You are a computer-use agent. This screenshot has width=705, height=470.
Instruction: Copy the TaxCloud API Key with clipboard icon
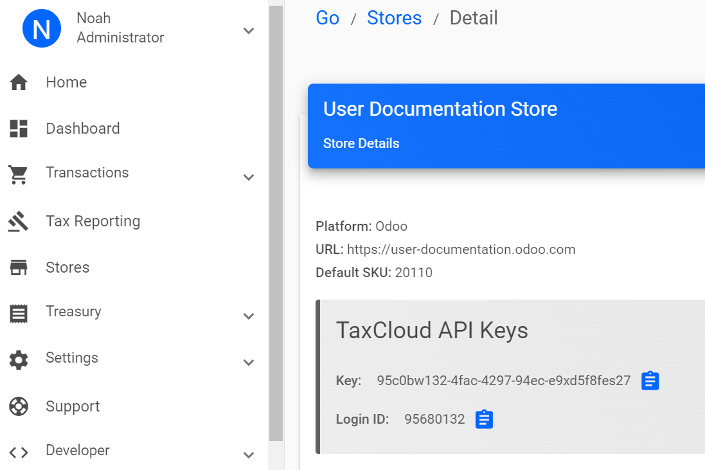[650, 381]
